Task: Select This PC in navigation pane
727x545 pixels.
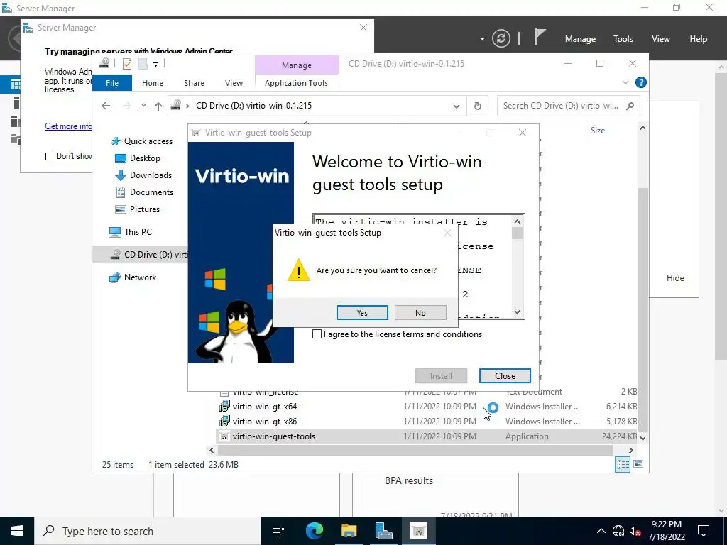Action: click(x=131, y=232)
